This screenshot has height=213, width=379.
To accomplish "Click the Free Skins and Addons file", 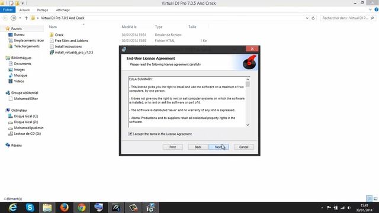I will point(69,41).
